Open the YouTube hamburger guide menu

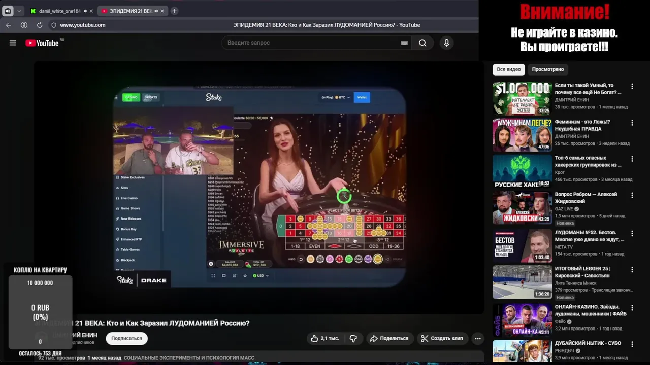click(13, 43)
